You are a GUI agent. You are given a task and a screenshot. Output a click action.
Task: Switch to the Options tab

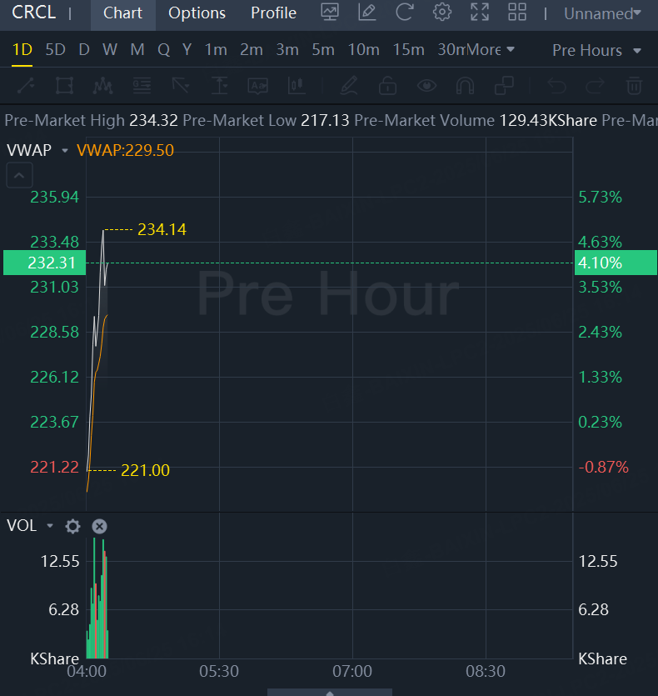point(197,13)
